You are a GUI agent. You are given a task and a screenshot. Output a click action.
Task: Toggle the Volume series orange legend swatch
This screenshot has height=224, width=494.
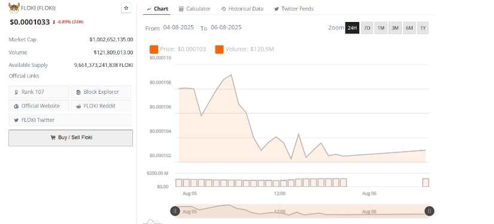click(219, 50)
